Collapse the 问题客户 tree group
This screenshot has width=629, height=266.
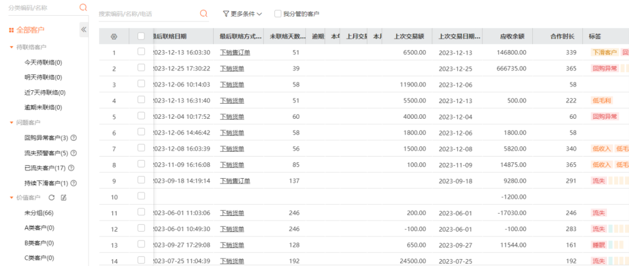tap(12, 122)
